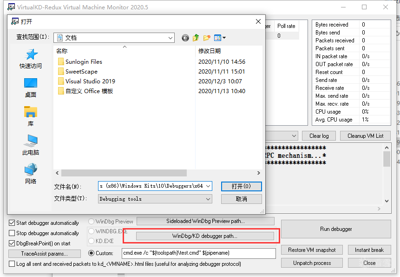Select This PC (此电脑) in sidebar

(x=31, y=145)
